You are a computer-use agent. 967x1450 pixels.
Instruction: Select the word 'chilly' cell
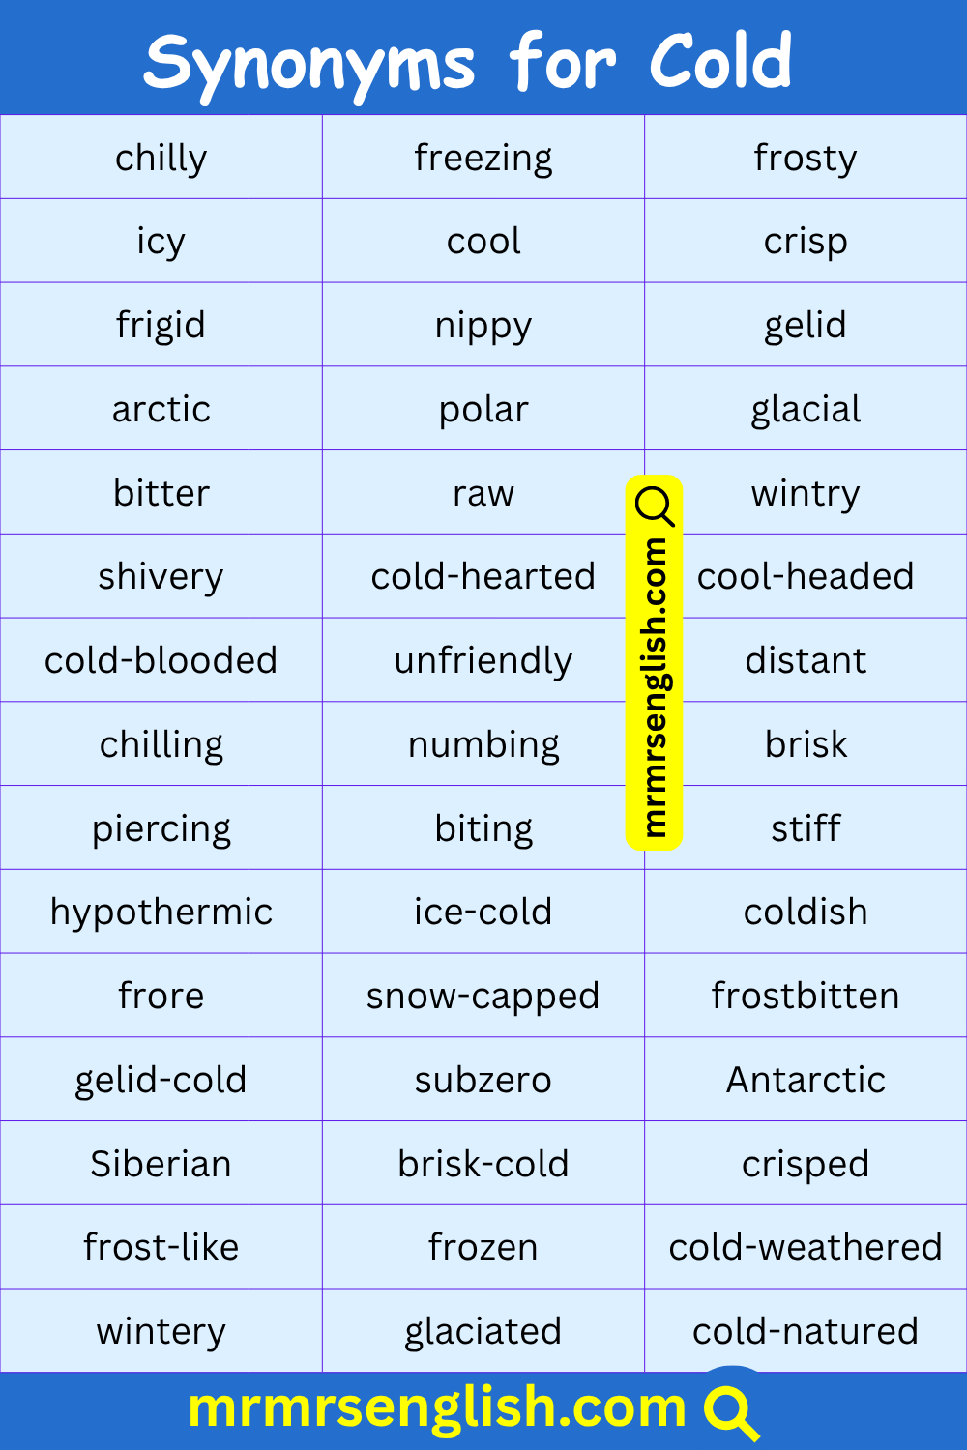[161, 158]
